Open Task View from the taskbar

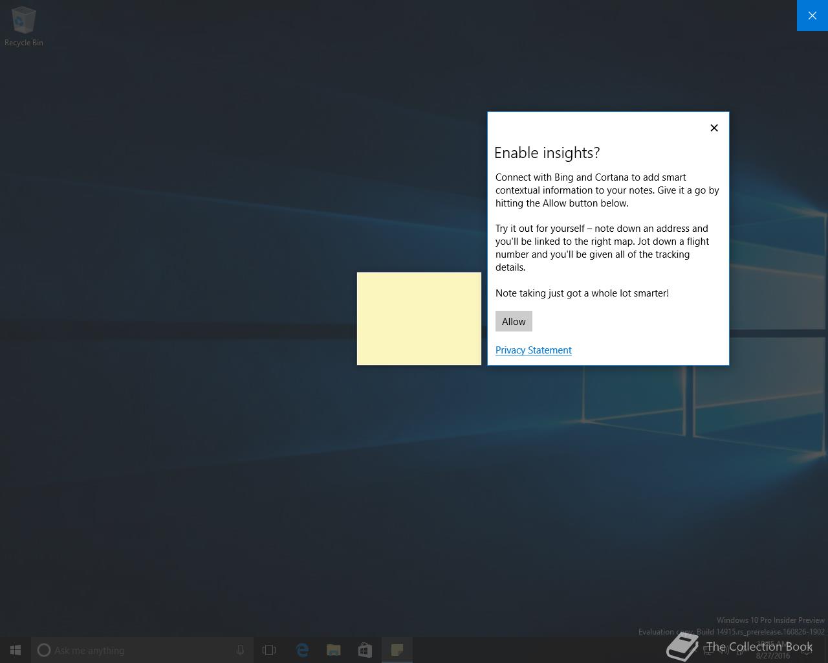(269, 650)
